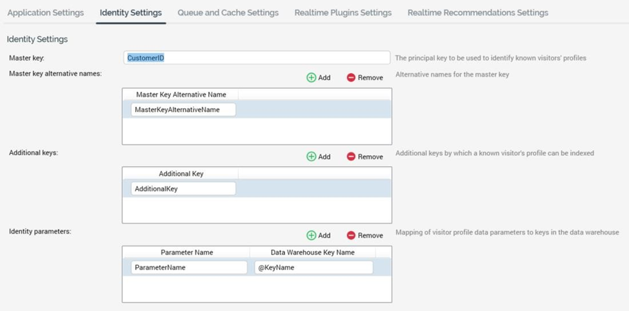Click the Master key CustomerID field
Viewport: 629px width, 311px height.
256,58
